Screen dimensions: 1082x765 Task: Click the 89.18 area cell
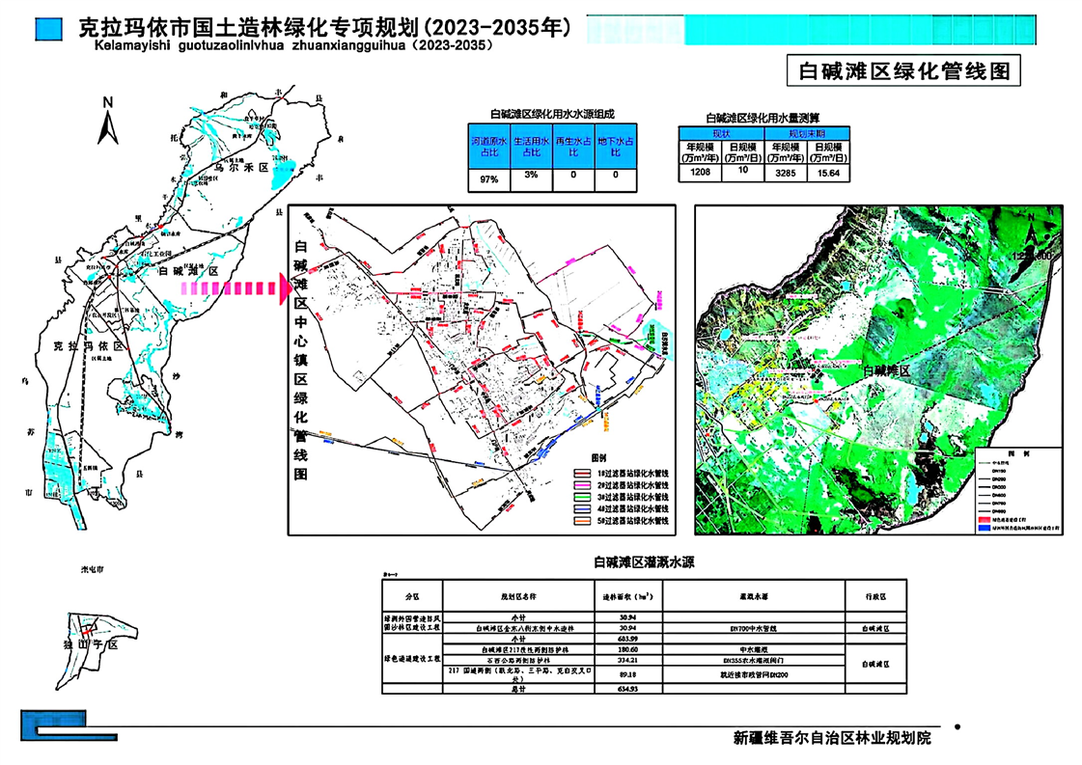coord(628,674)
